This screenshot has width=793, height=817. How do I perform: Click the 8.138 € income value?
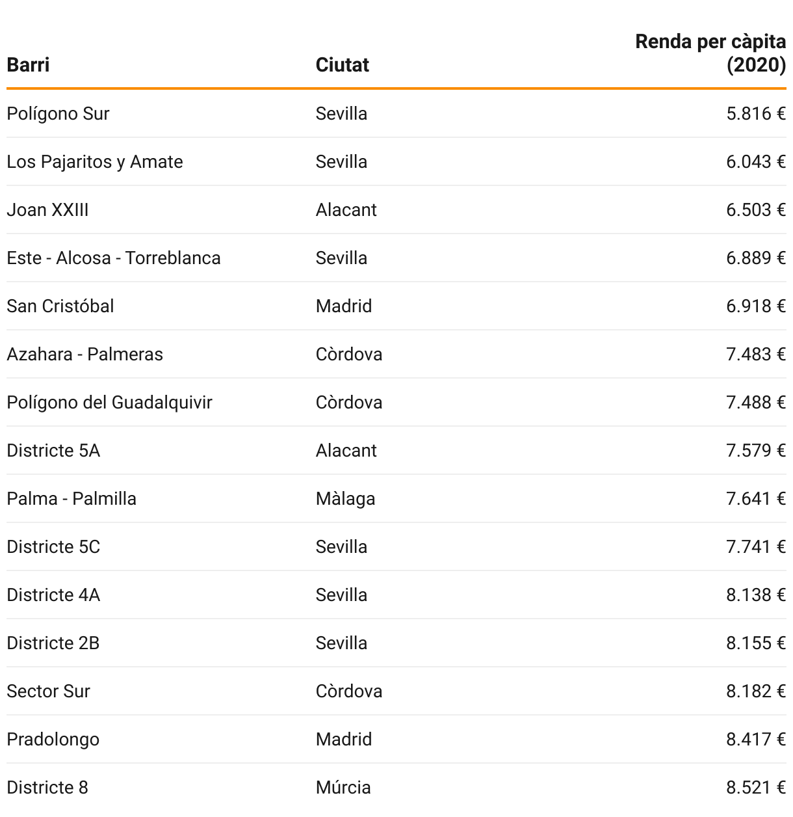[755, 595]
